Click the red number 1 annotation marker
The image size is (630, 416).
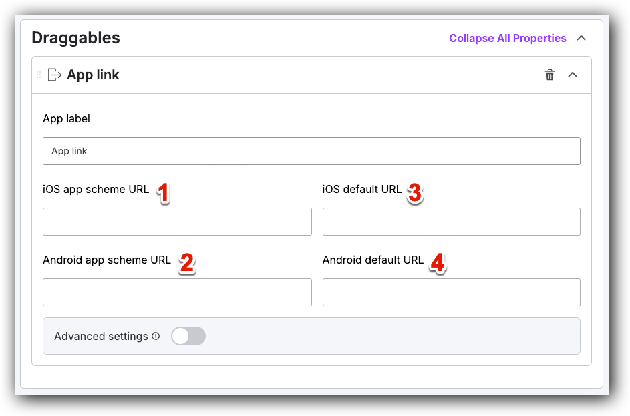point(162,194)
